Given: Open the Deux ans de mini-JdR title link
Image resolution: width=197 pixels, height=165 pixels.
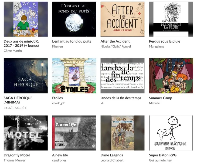Looking at the screenshot, I should click(x=21, y=43).
